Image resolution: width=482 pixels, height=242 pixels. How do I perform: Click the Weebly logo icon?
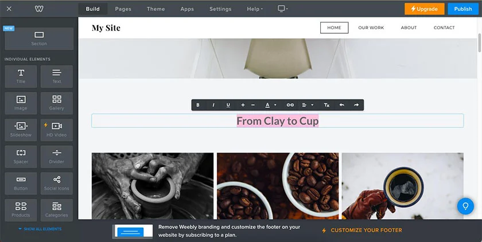coord(39,9)
